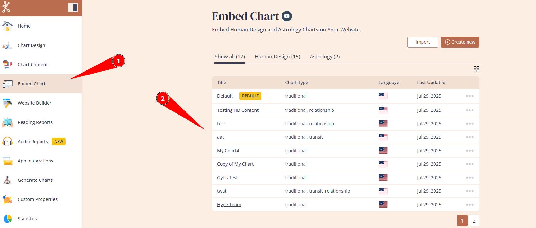Click the YouTube video icon beside Embed Chart
Screen dimensions: 536x228
(x=287, y=16)
